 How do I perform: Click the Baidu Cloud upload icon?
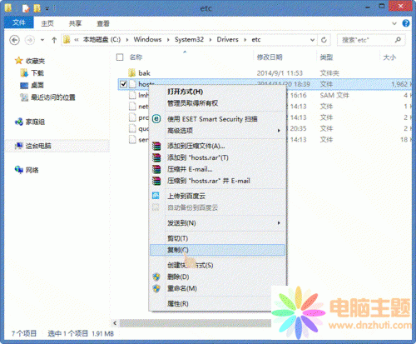pyautogui.click(x=156, y=196)
